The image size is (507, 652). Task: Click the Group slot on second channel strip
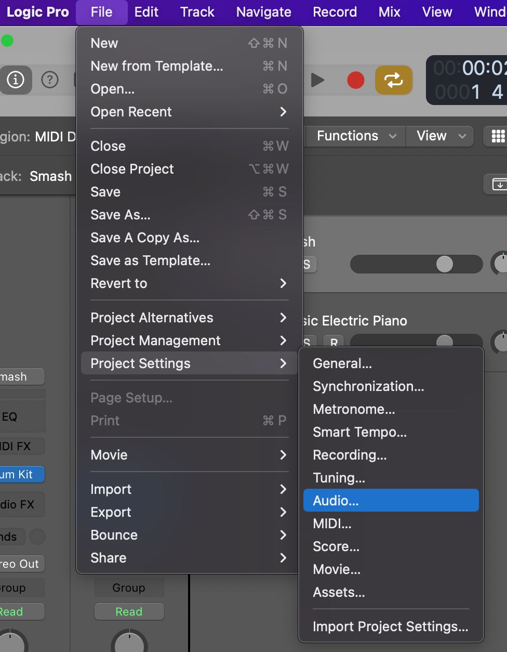click(x=129, y=588)
